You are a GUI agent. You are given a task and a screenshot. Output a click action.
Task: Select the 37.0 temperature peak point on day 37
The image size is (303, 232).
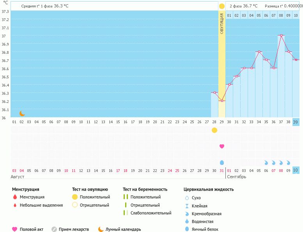click(x=281, y=35)
